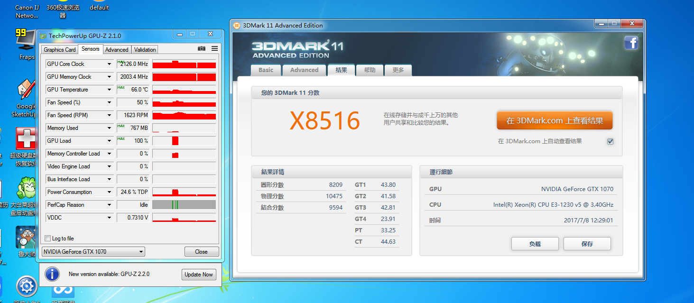Open the blue gear desktop icon
This screenshot has width=694, height=303.
click(x=27, y=287)
